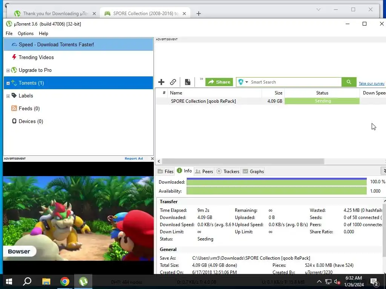This screenshot has width=386, height=289.
Task: Open the Windows Start menu
Action: 9,281
